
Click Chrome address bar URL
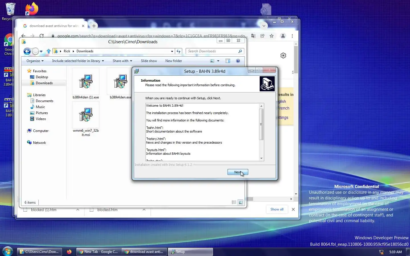(x=152, y=36)
